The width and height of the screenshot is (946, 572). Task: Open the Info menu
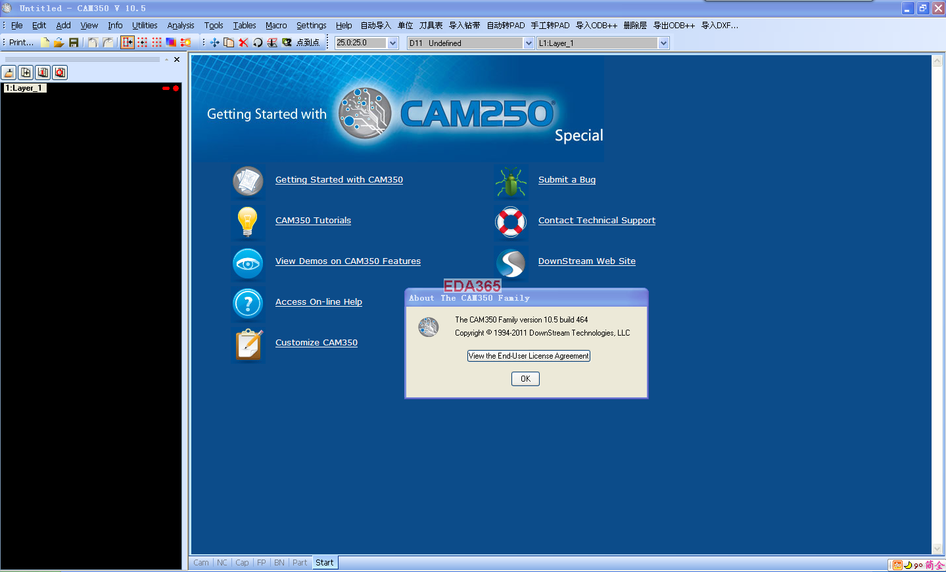(x=115, y=26)
